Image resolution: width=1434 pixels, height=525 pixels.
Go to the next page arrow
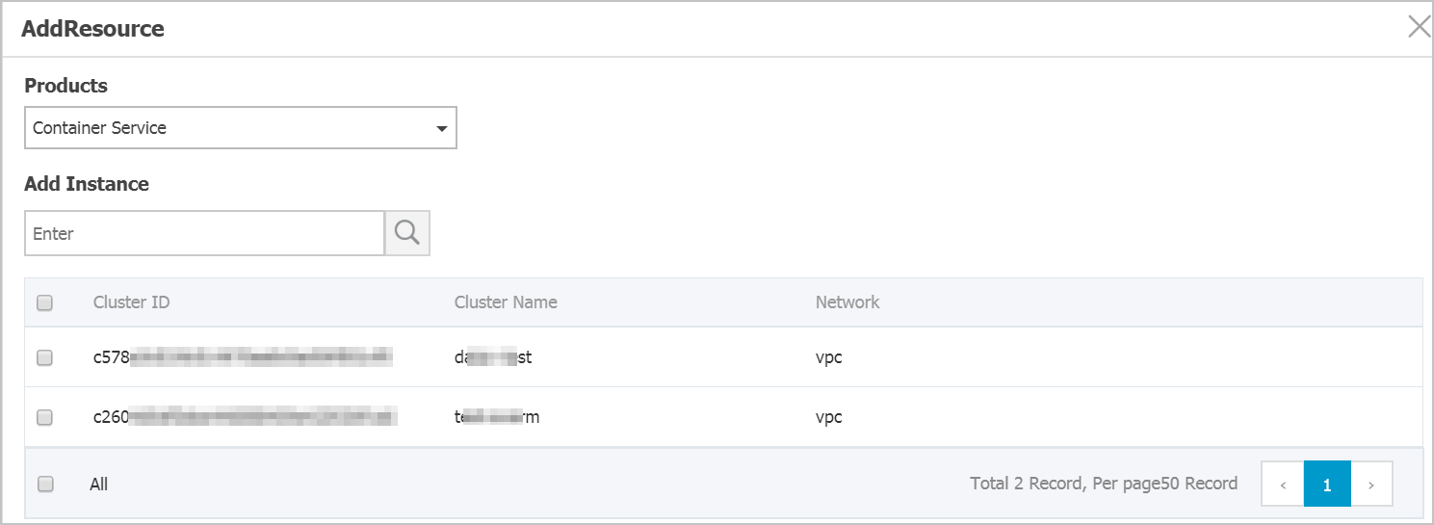click(1371, 484)
